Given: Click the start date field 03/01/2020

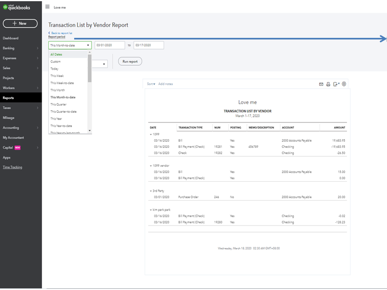Looking at the screenshot, I should coord(109,46).
